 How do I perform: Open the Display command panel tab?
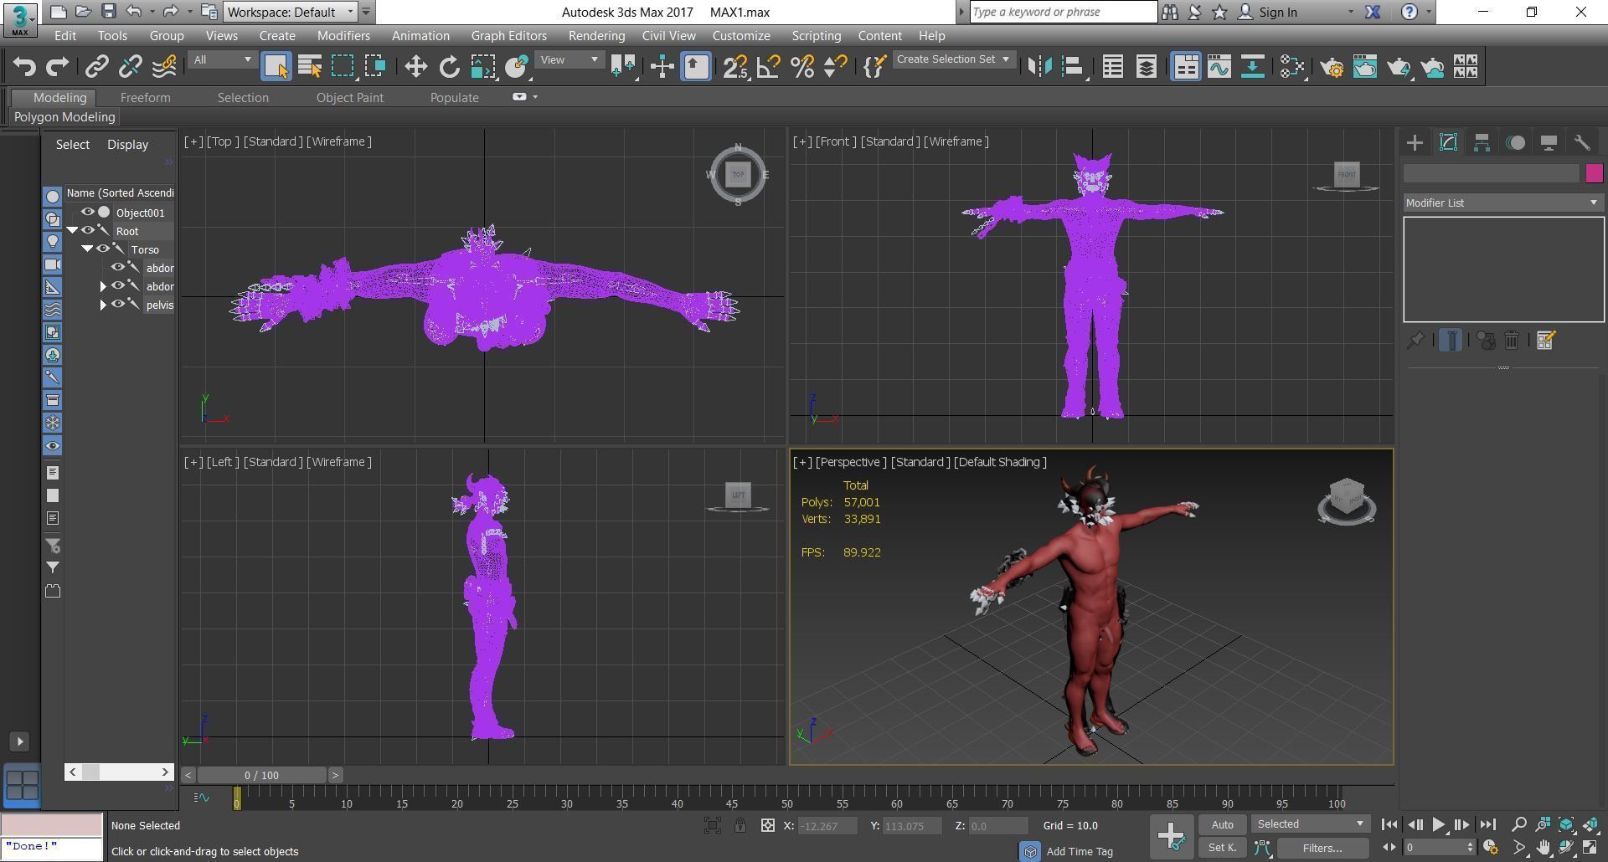point(1549,143)
